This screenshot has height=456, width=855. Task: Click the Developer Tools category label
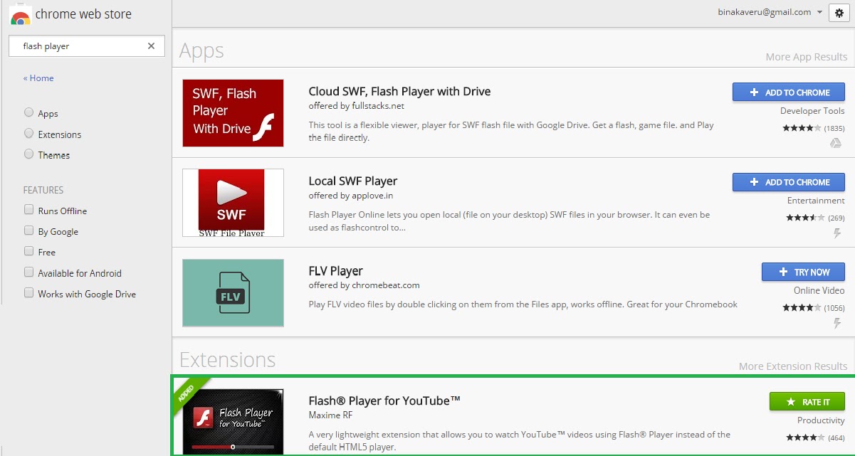(x=812, y=111)
